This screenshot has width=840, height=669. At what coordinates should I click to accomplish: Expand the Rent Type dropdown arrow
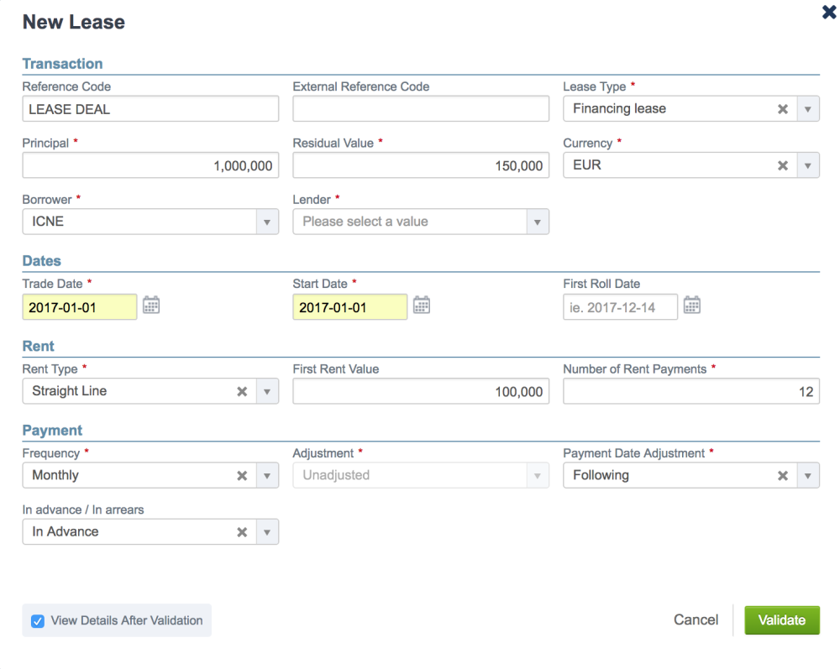[x=267, y=392]
